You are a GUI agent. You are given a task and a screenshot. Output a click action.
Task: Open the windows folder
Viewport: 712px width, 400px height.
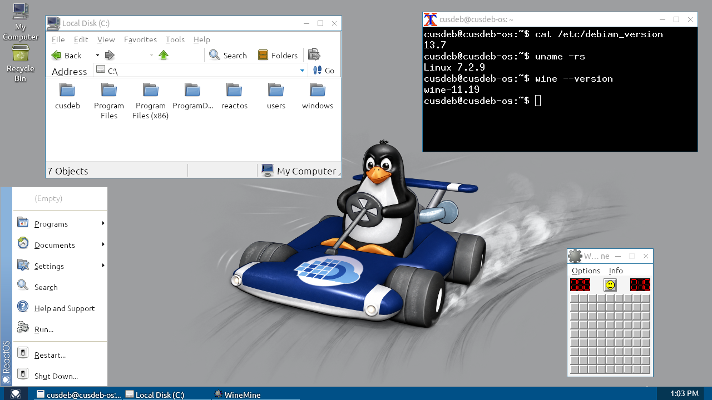pyautogui.click(x=318, y=96)
